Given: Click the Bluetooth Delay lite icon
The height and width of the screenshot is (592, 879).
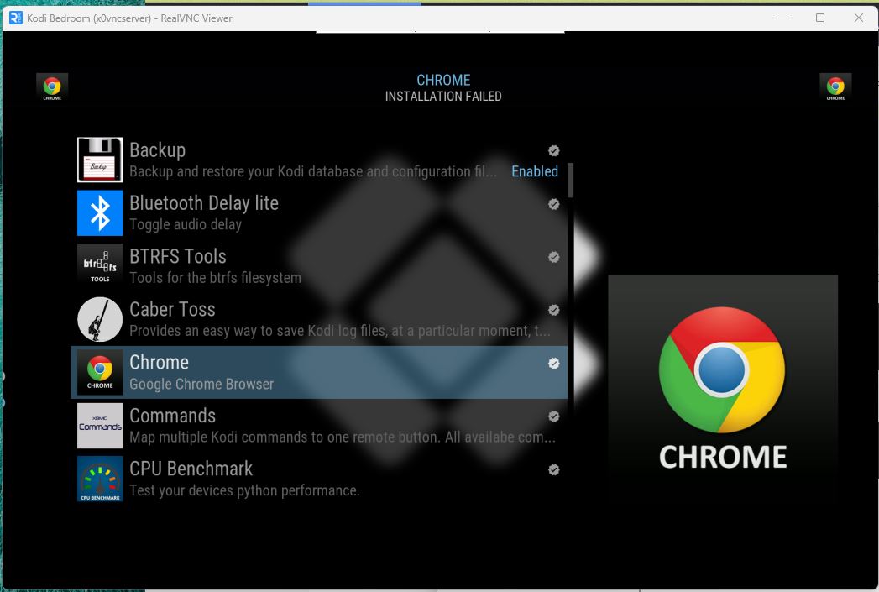Looking at the screenshot, I should (x=100, y=213).
